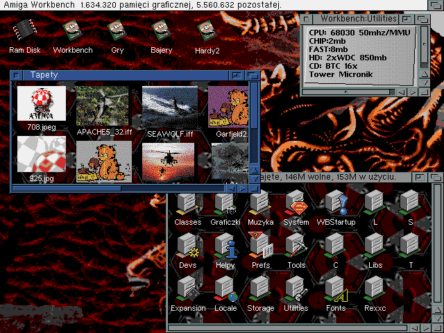Click the HD: 2xWDC 850mb text
The height and width of the screenshot is (333, 444).
point(348,58)
